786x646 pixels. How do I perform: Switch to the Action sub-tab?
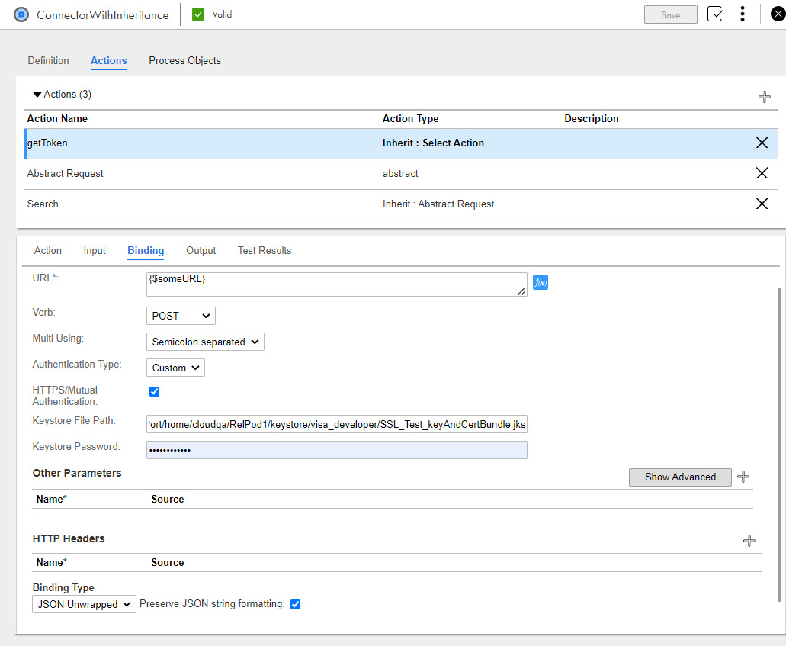point(47,251)
